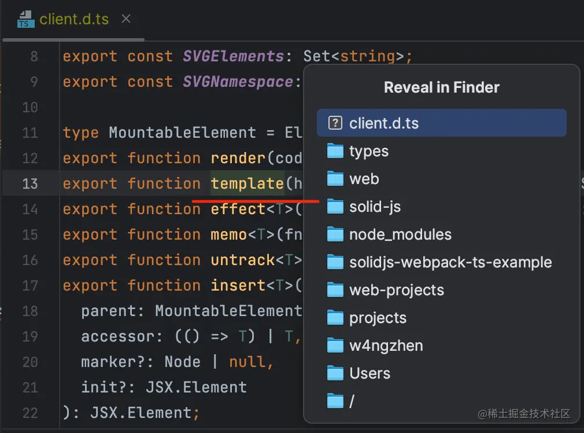Click the web-projects folder icon
This screenshot has width=584, height=433.
[x=335, y=290]
